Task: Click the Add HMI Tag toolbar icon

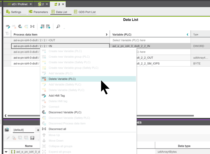Action: point(8,26)
